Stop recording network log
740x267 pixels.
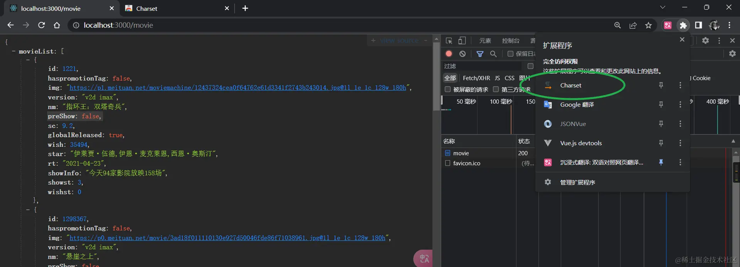click(449, 54)
